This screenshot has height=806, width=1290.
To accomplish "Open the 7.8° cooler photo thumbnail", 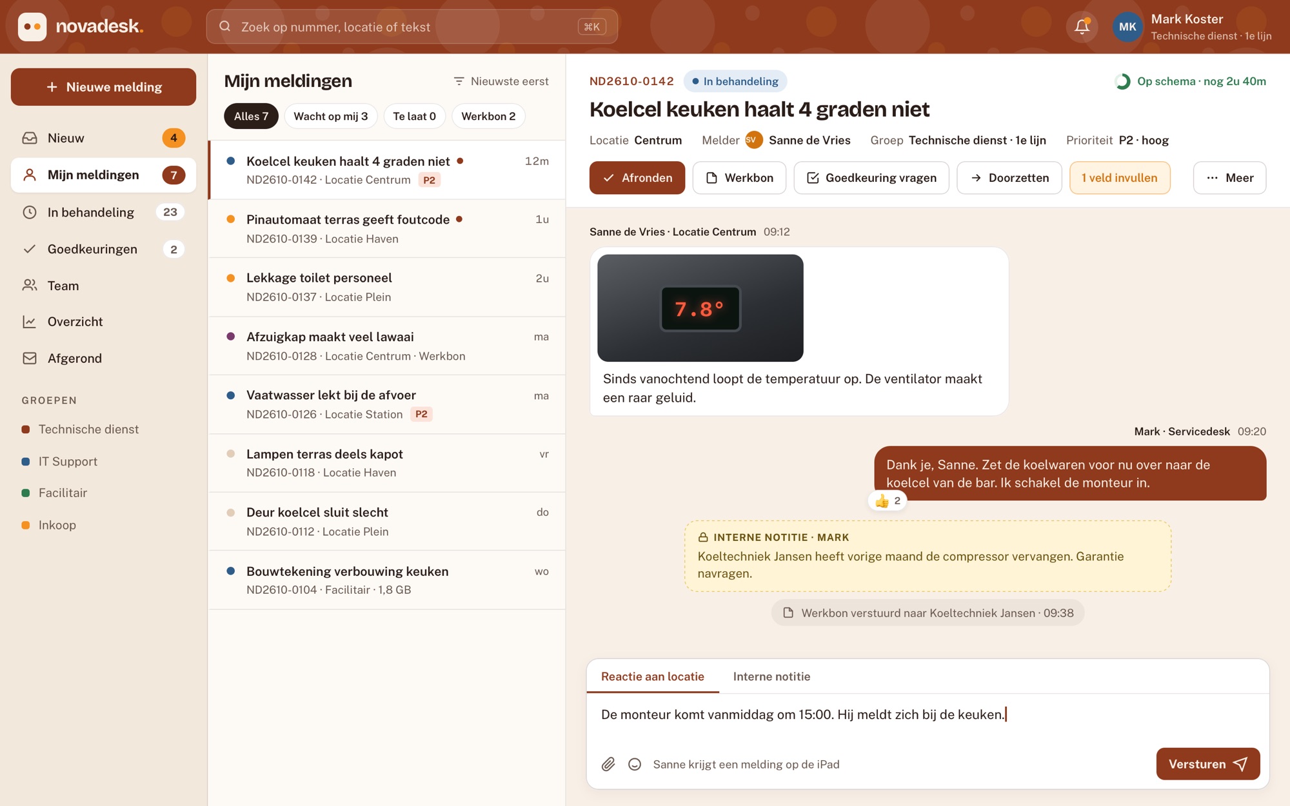I will (x=700, y=308).
